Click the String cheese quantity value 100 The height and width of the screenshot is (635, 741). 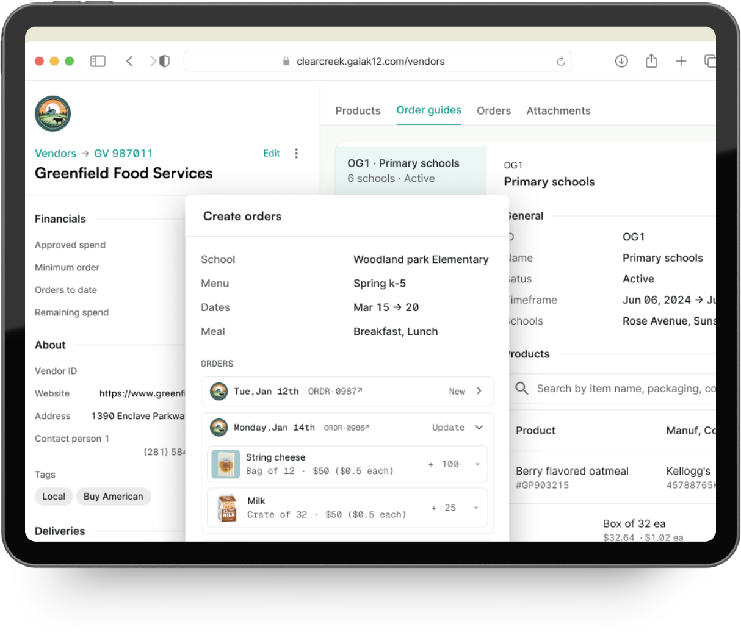tap(450, 464)
